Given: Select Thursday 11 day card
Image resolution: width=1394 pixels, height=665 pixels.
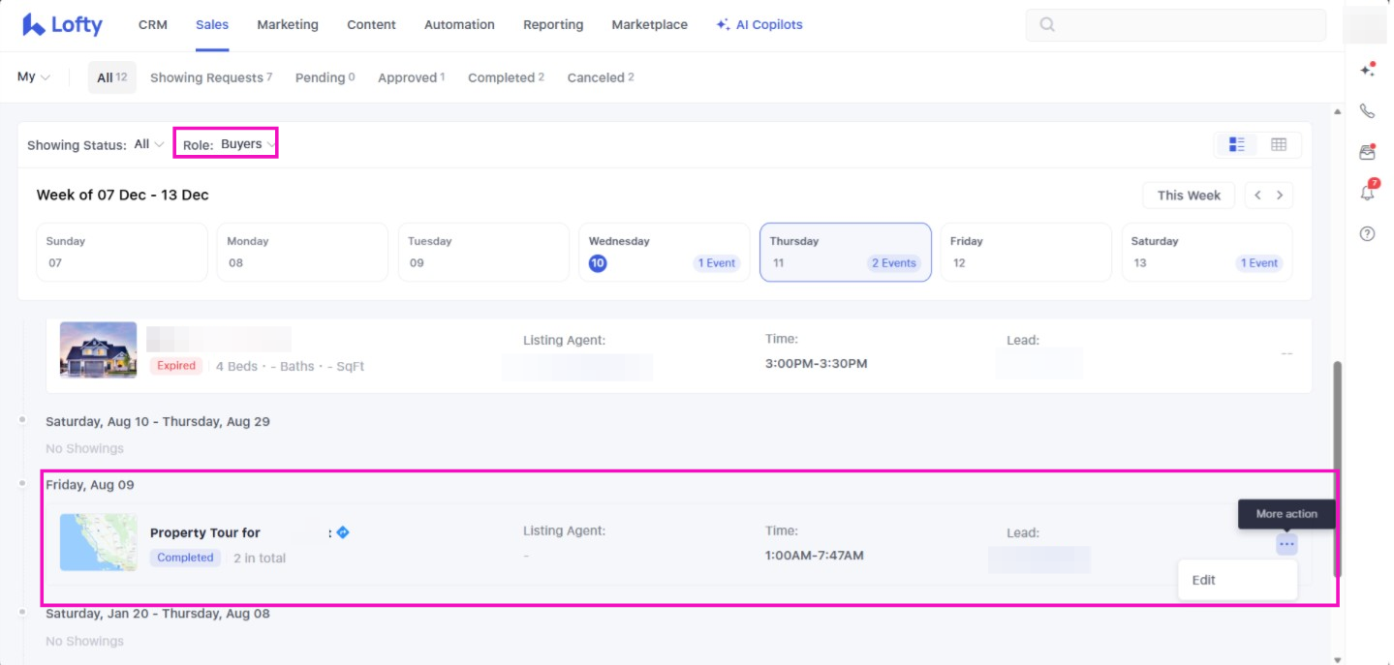Looking at the screenshot, I should pyautogui.click(x=845, y=253).
